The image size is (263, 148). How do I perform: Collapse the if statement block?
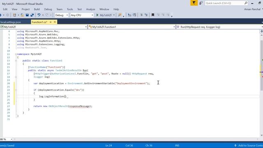pos(16,90)
